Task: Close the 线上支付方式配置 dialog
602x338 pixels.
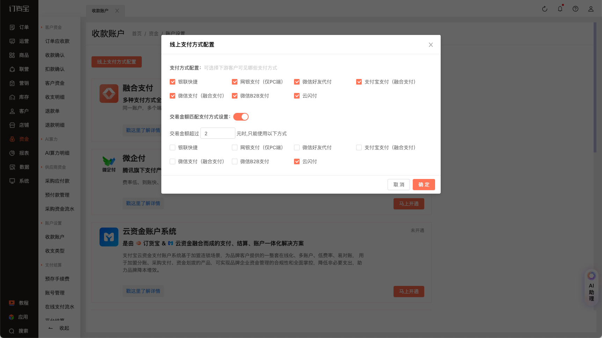Action: tap(431, 45)
